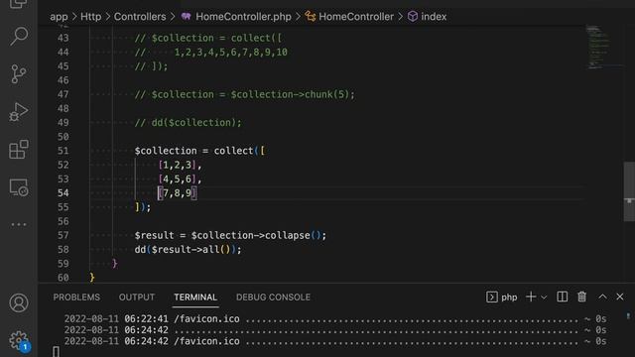Viewport: 635px width, 357px height.
Task: Open the Source Control view
Action: (19, 74)
